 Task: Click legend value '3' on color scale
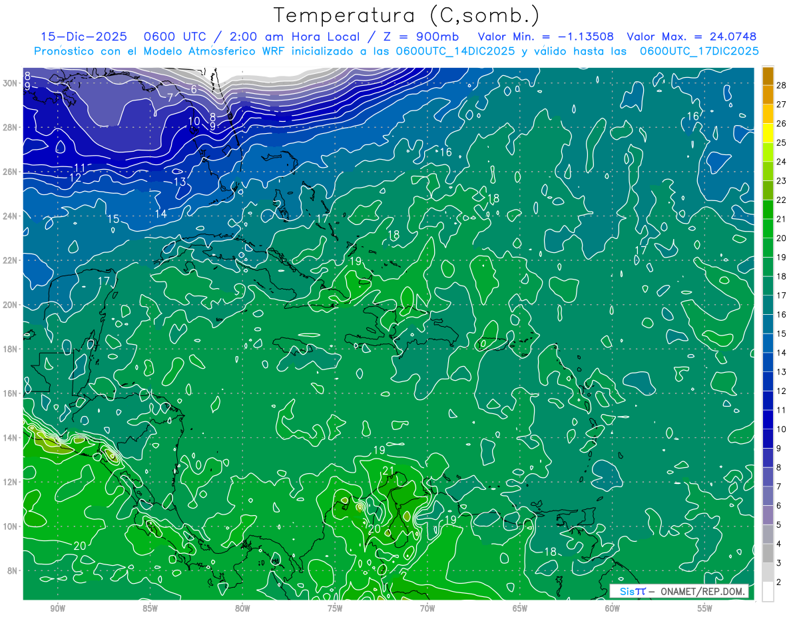click(779, 563)
